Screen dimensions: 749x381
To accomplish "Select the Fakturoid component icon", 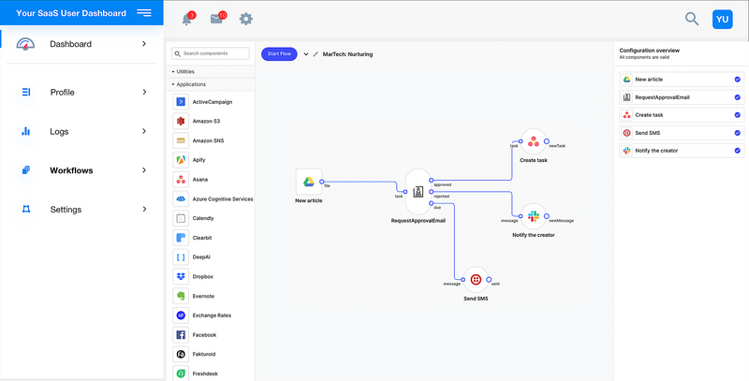I will 181,354.
